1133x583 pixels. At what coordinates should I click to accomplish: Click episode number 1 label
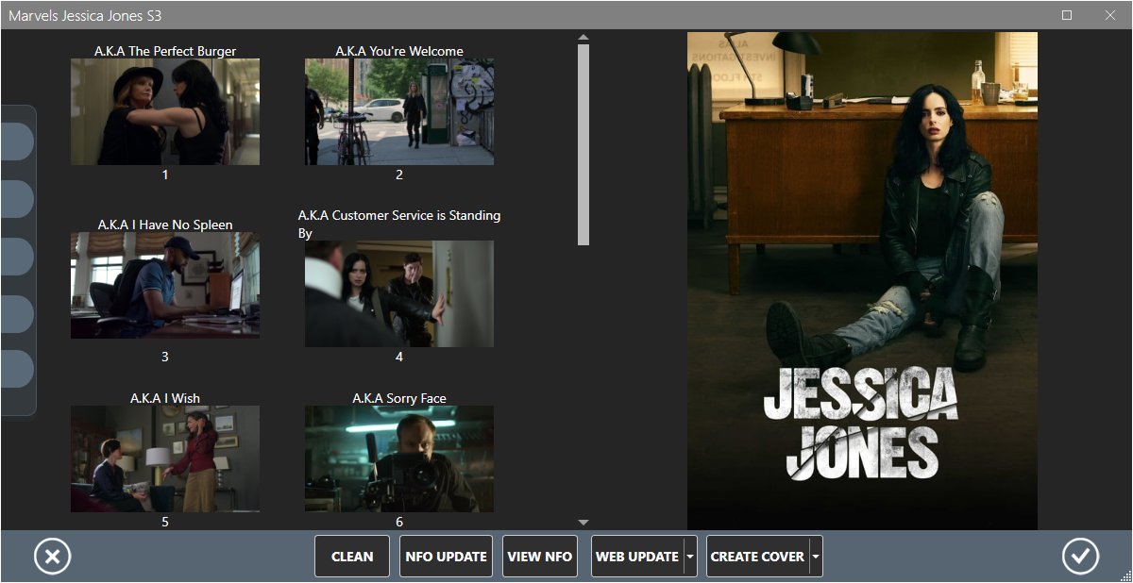(165, 175)
